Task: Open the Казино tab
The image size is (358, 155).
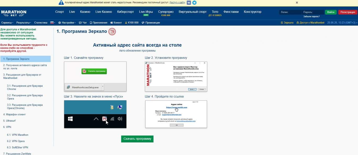Action: point(85,12)
